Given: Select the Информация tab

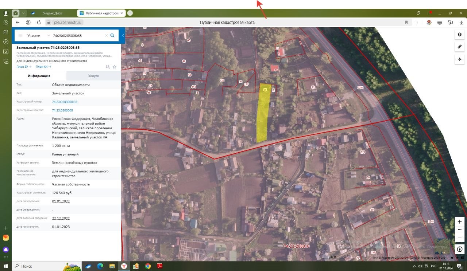Looking at the screenshot, I should (x=39, y=76).
